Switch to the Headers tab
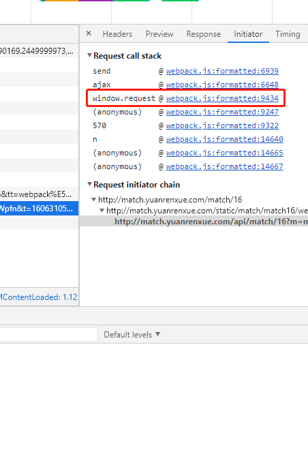The image size is (308, 465). [x=117, y=34]
